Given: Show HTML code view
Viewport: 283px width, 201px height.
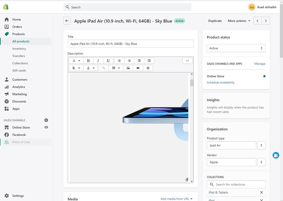Looking at the screenshot, I should point(187,61).
